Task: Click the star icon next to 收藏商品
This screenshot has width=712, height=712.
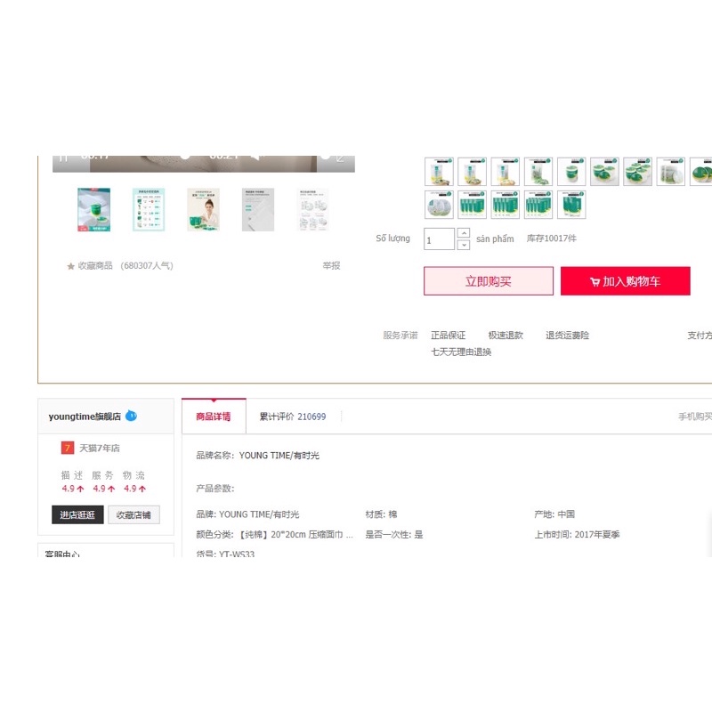Action: (x=71, y=266)
